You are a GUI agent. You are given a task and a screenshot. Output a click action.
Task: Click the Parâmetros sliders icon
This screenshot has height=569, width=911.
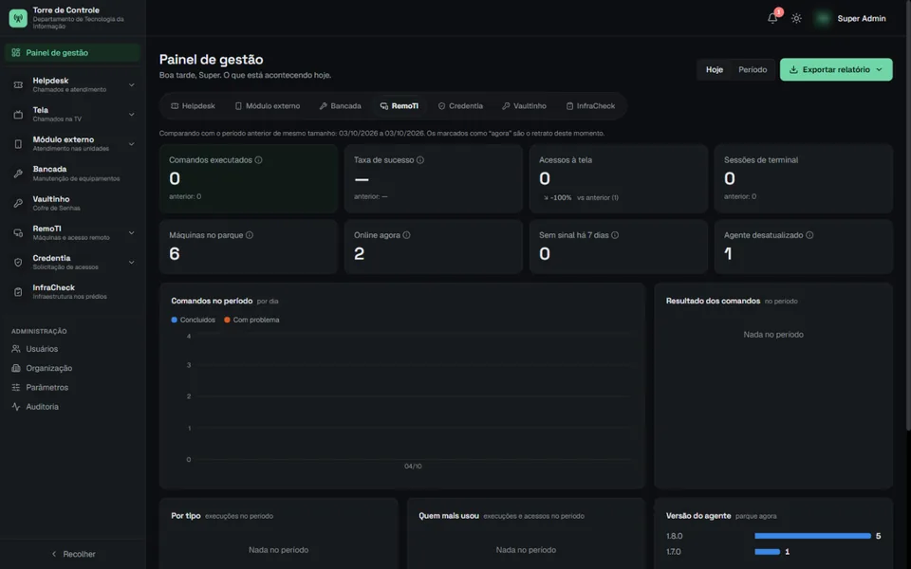pos(16,387)
